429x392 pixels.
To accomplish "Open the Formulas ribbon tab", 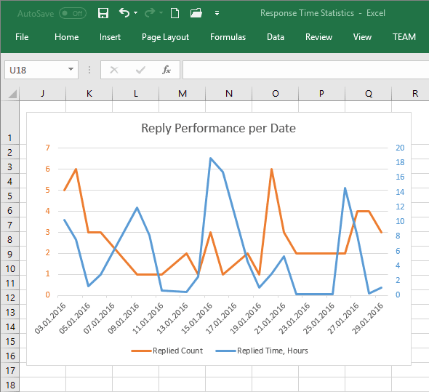I will pyautogui.click(x=228, y=37).
